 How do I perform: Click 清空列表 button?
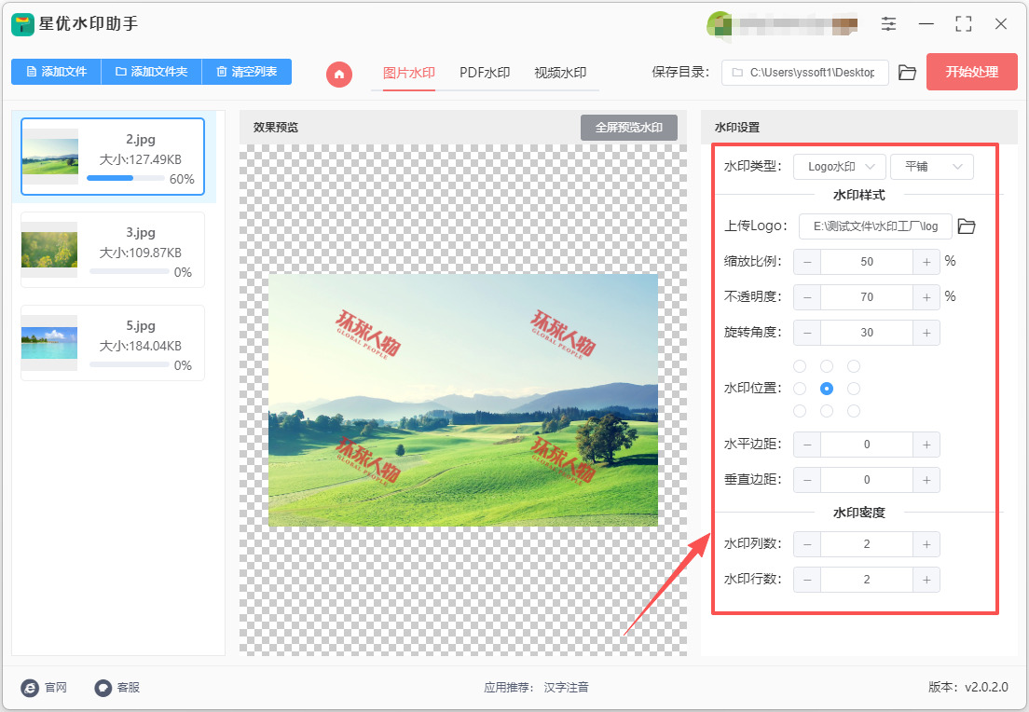point(247,72)
